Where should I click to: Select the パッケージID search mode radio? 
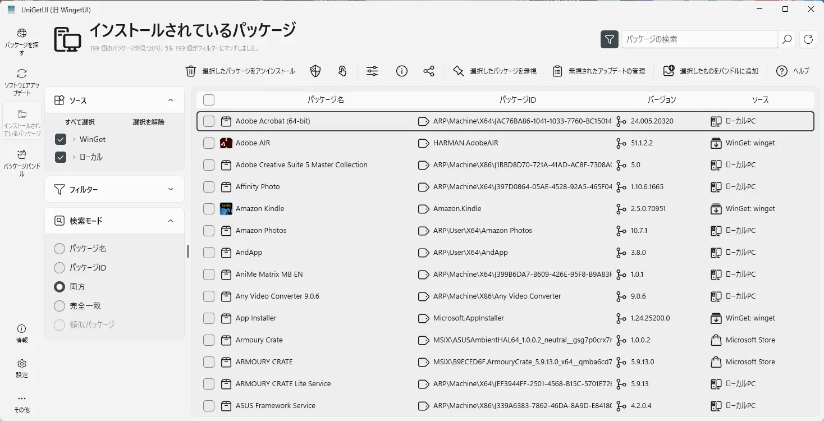click(59, 268)
